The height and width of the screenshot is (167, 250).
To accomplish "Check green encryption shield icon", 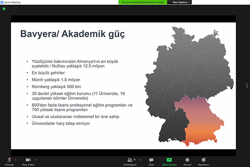I will 4,9.
